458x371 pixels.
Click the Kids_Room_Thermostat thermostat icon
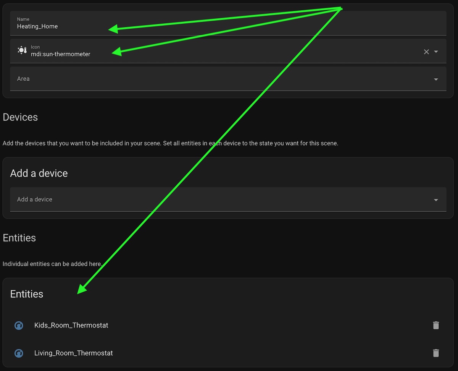point(19,326)
